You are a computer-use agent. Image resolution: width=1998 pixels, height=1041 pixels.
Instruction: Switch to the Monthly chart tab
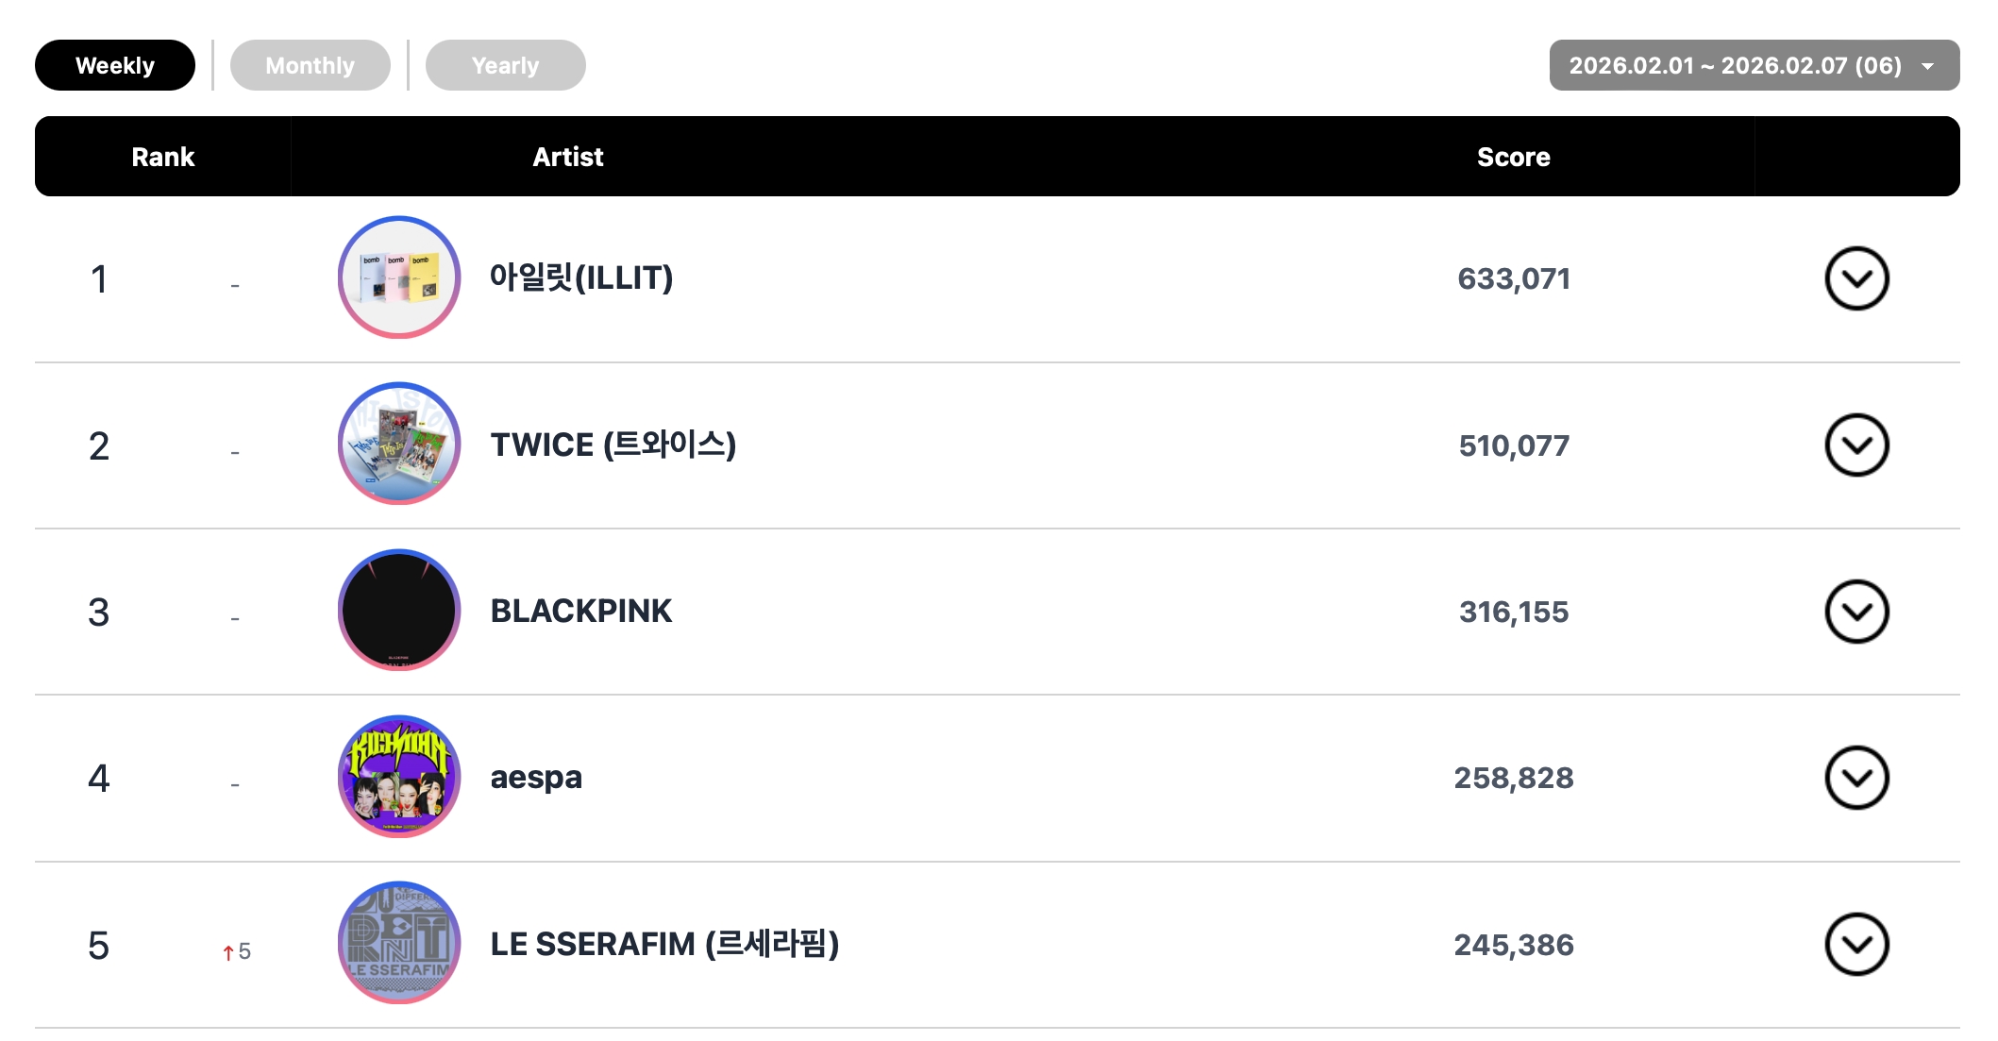click(x=310, y=65)
